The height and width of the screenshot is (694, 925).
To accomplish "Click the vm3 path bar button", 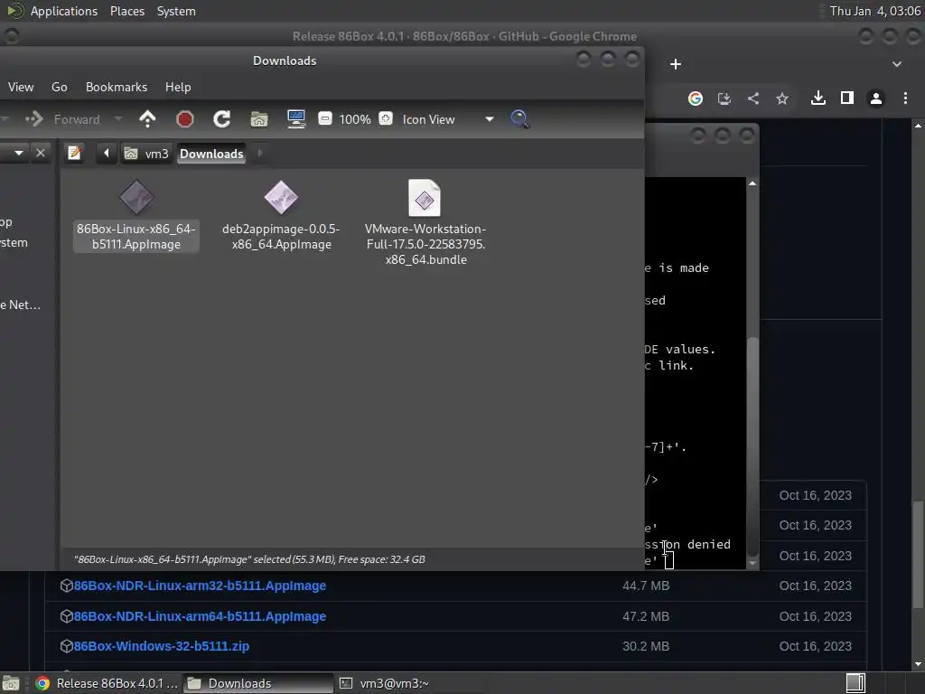I will click(147, 154).
